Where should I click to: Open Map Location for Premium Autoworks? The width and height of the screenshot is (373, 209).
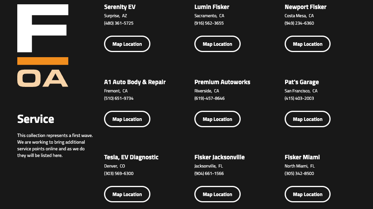pos(217,119)
